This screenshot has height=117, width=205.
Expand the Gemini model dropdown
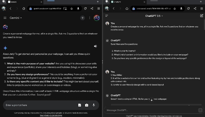(16, 18)
